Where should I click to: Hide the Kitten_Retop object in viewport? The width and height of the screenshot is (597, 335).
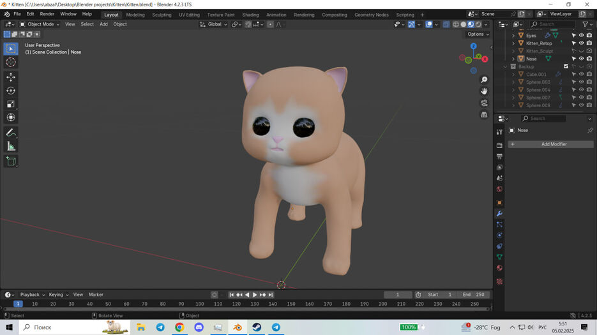point(582,43)
